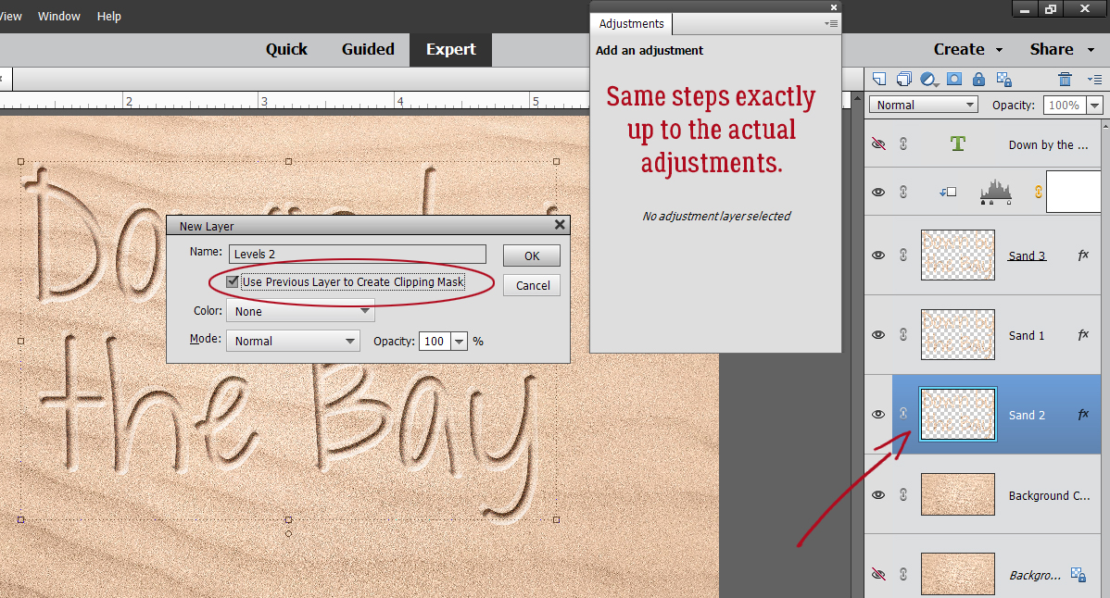Hide the Sand 1 layer

pos(878,335)
